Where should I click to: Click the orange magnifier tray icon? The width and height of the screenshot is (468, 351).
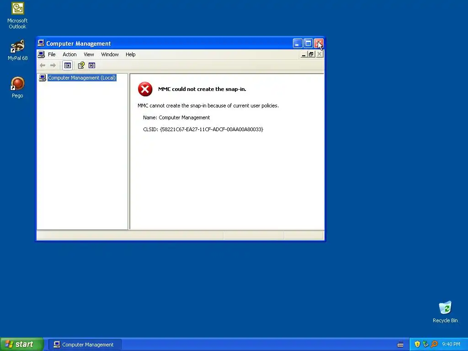pyautogui.click(x=434, y=344)
